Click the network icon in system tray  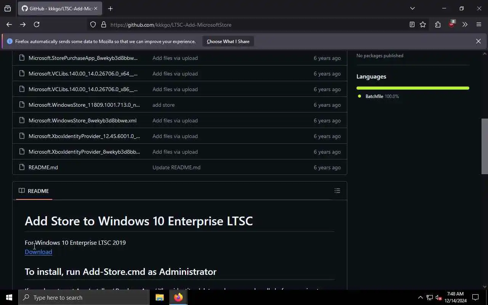[x=429, y=297]
